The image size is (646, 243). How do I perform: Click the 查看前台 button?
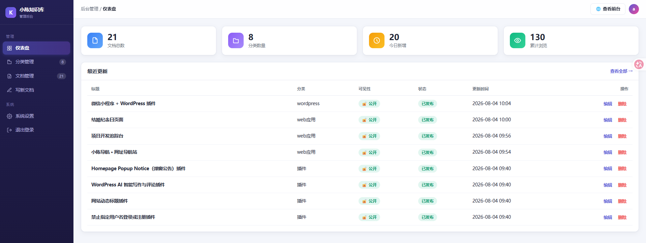tap(608, 9)
